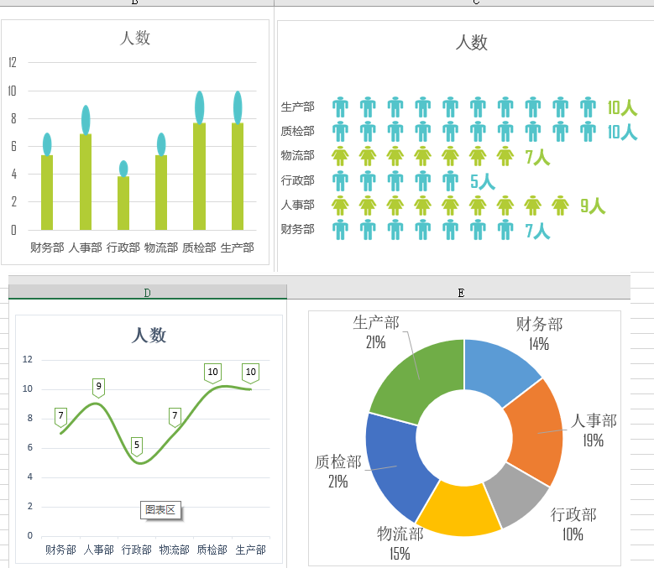654x568 pixels.
Task: Select the 物流部 bar in bar chart
Action: point(161,192)
